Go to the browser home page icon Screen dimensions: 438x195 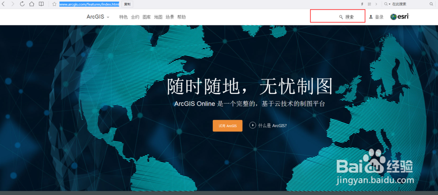(32, 4)
